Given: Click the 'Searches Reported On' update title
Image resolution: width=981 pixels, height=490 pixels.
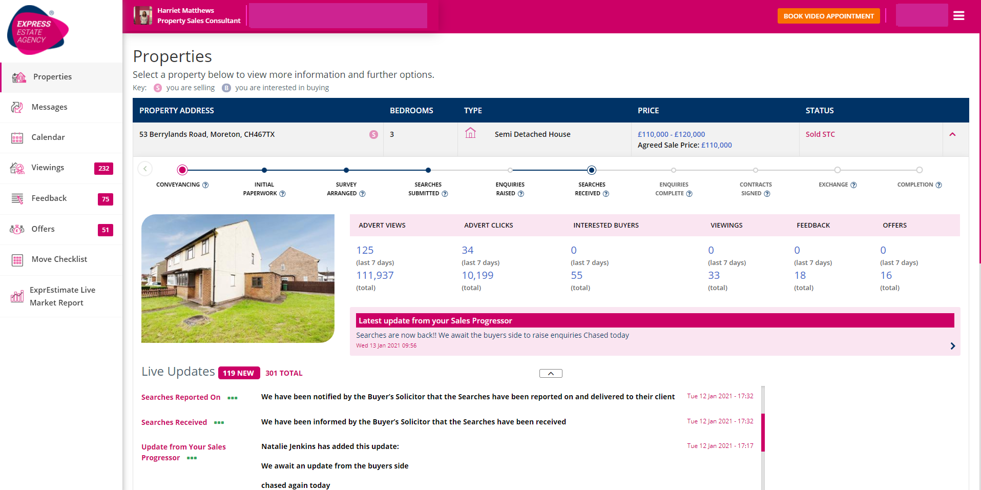Looking at the screenshot, I should pos(181,397).
